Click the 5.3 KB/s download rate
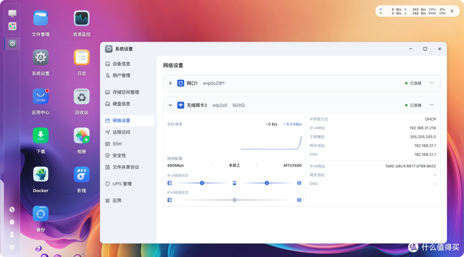 pyautogui.click(x=293, y=124)
